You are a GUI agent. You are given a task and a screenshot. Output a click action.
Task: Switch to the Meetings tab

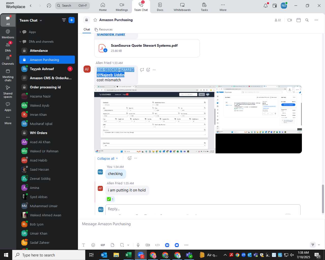(122, 7)
